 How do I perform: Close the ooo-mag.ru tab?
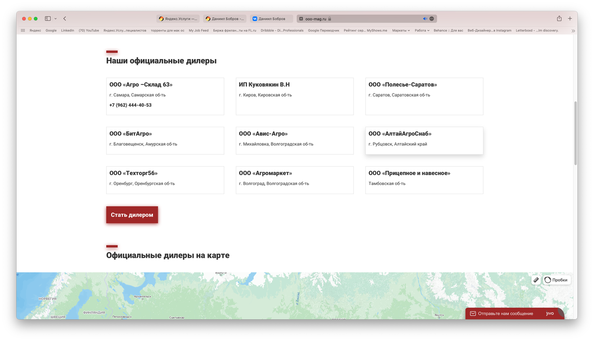pyautogui.click(x=301, y=19)
